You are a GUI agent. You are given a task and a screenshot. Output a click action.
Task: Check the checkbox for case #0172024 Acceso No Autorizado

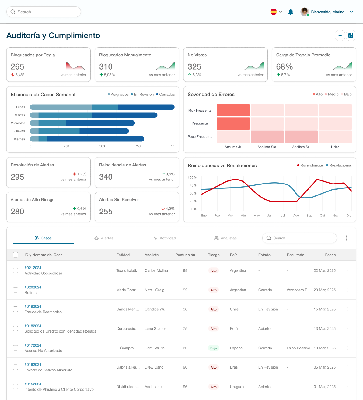[x=16, y=348]
